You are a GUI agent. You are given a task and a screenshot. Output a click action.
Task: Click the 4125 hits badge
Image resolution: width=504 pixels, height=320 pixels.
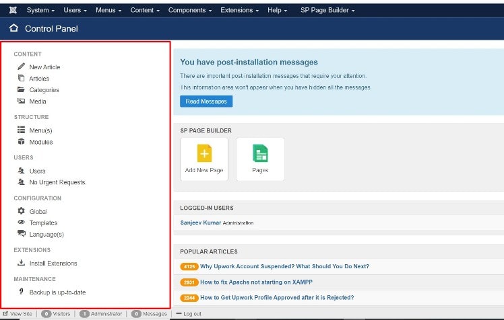point(189,266)
